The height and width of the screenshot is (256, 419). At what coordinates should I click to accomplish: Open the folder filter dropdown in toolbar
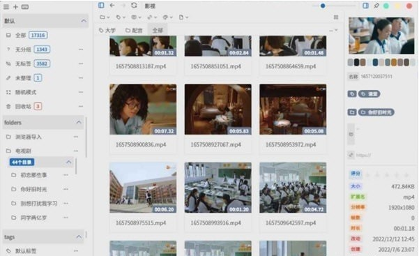coord(105,17)
